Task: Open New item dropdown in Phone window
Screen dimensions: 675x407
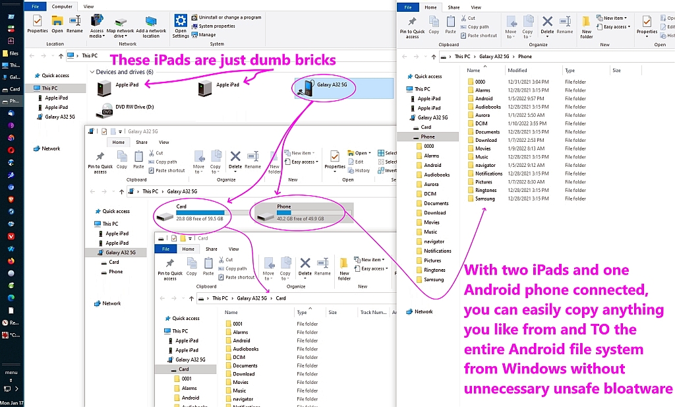Action: click(x=612, y=18)
